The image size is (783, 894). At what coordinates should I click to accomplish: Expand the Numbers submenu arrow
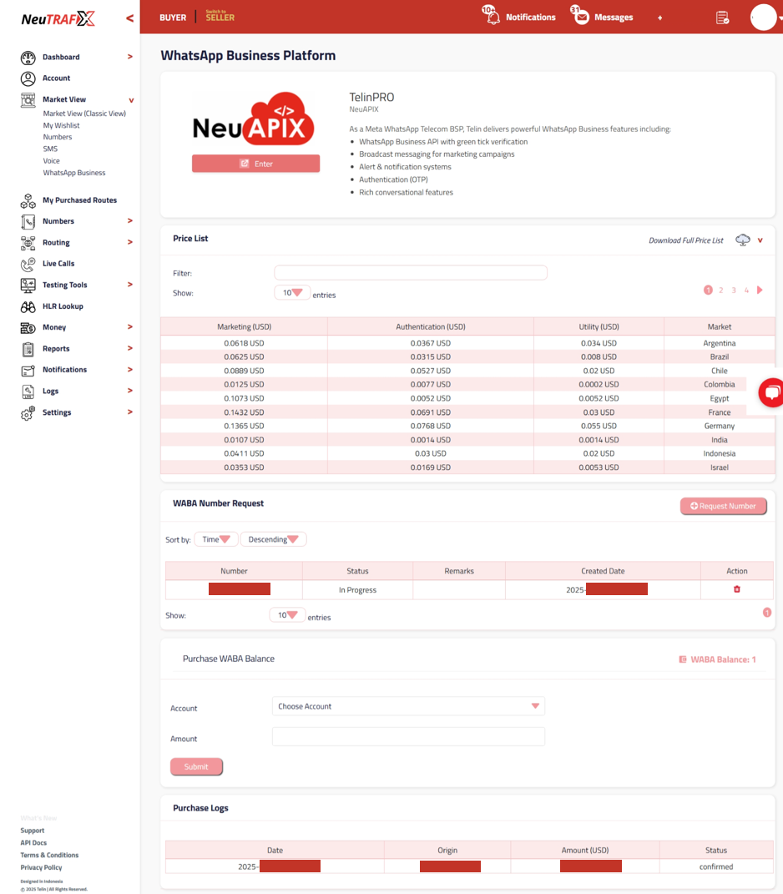click(x=130, y=221)
